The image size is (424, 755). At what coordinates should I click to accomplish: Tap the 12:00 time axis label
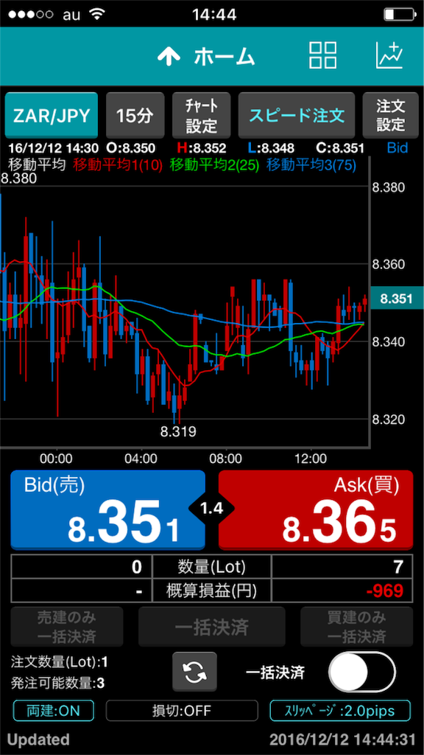[x=311, y=458]
